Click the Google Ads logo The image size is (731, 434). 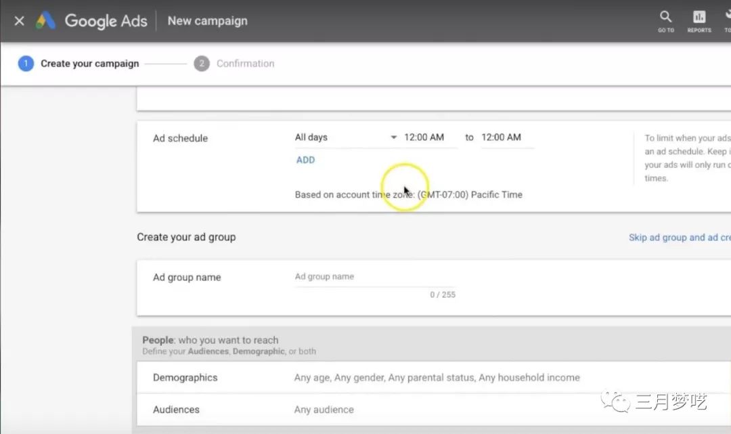(46, 21)
